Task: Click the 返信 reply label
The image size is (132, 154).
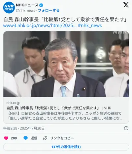Action: (34, 138)
